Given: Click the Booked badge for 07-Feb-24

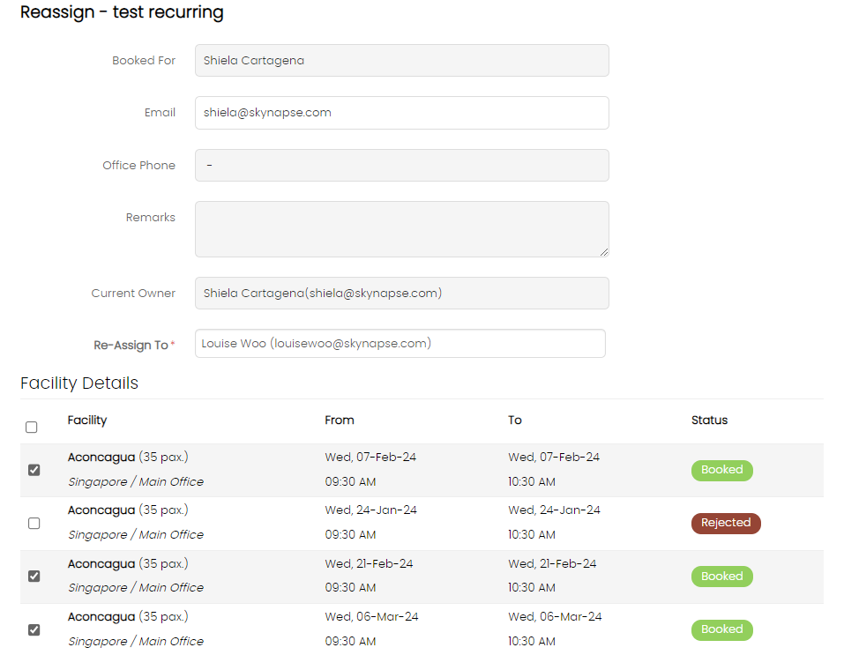Looking at the screenshot, I should tap(721, 470).
